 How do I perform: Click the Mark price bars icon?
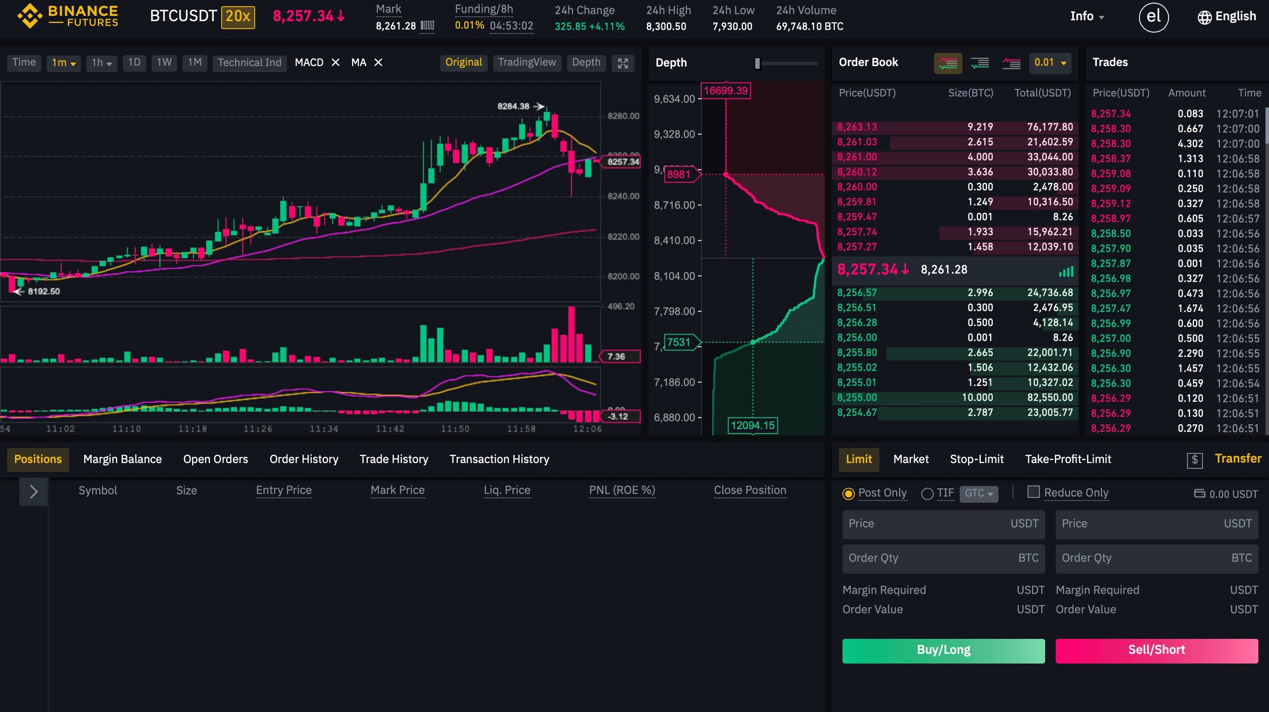(427, 26)
